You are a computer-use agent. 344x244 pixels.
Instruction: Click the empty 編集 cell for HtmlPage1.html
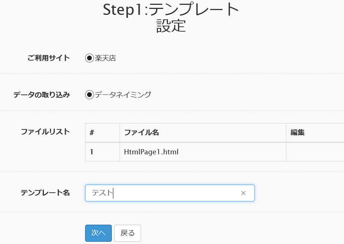pos(315,152)
